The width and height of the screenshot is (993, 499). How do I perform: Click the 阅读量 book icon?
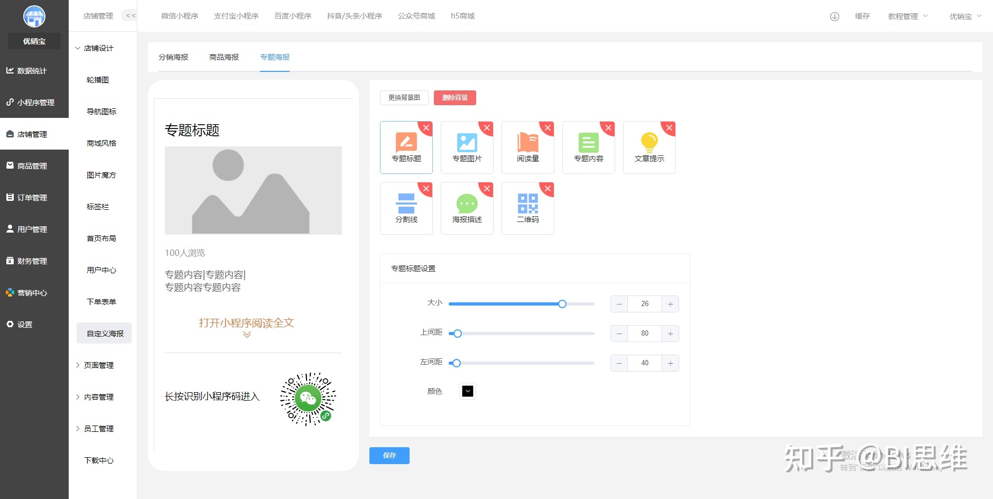[x=527, y=143]
